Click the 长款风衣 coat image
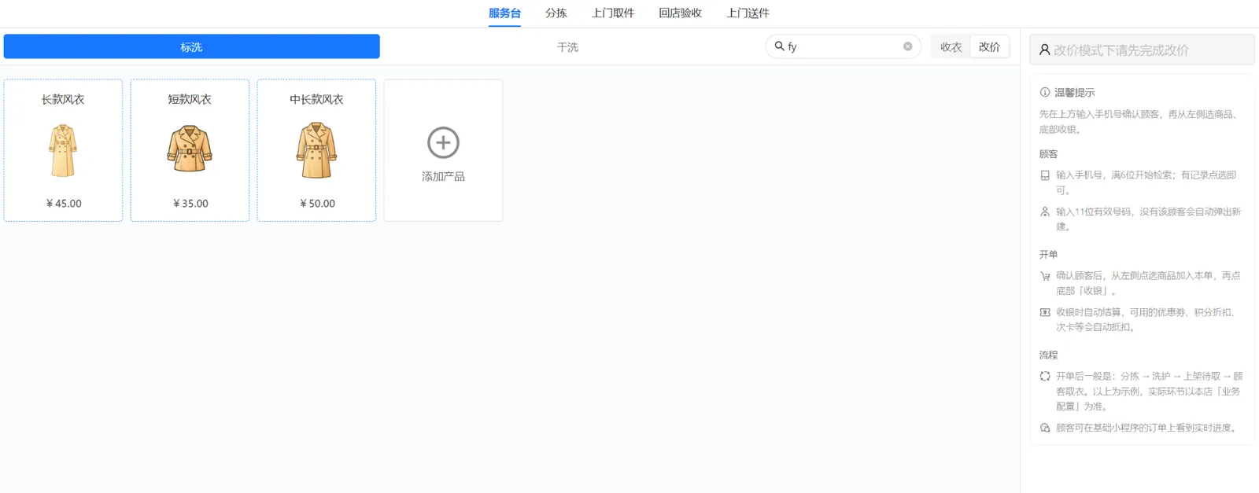 click(63, 150)
